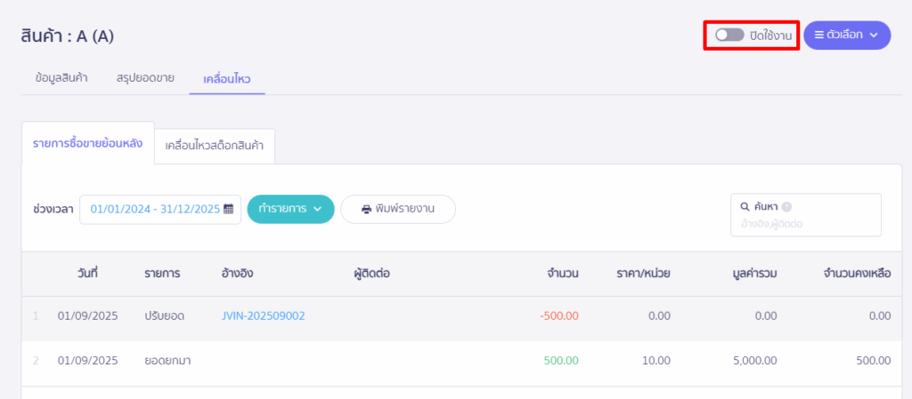Screen dimensions: 912x399
Task: Click the help icon beside ค้นหา
Action: pos(786,206)
